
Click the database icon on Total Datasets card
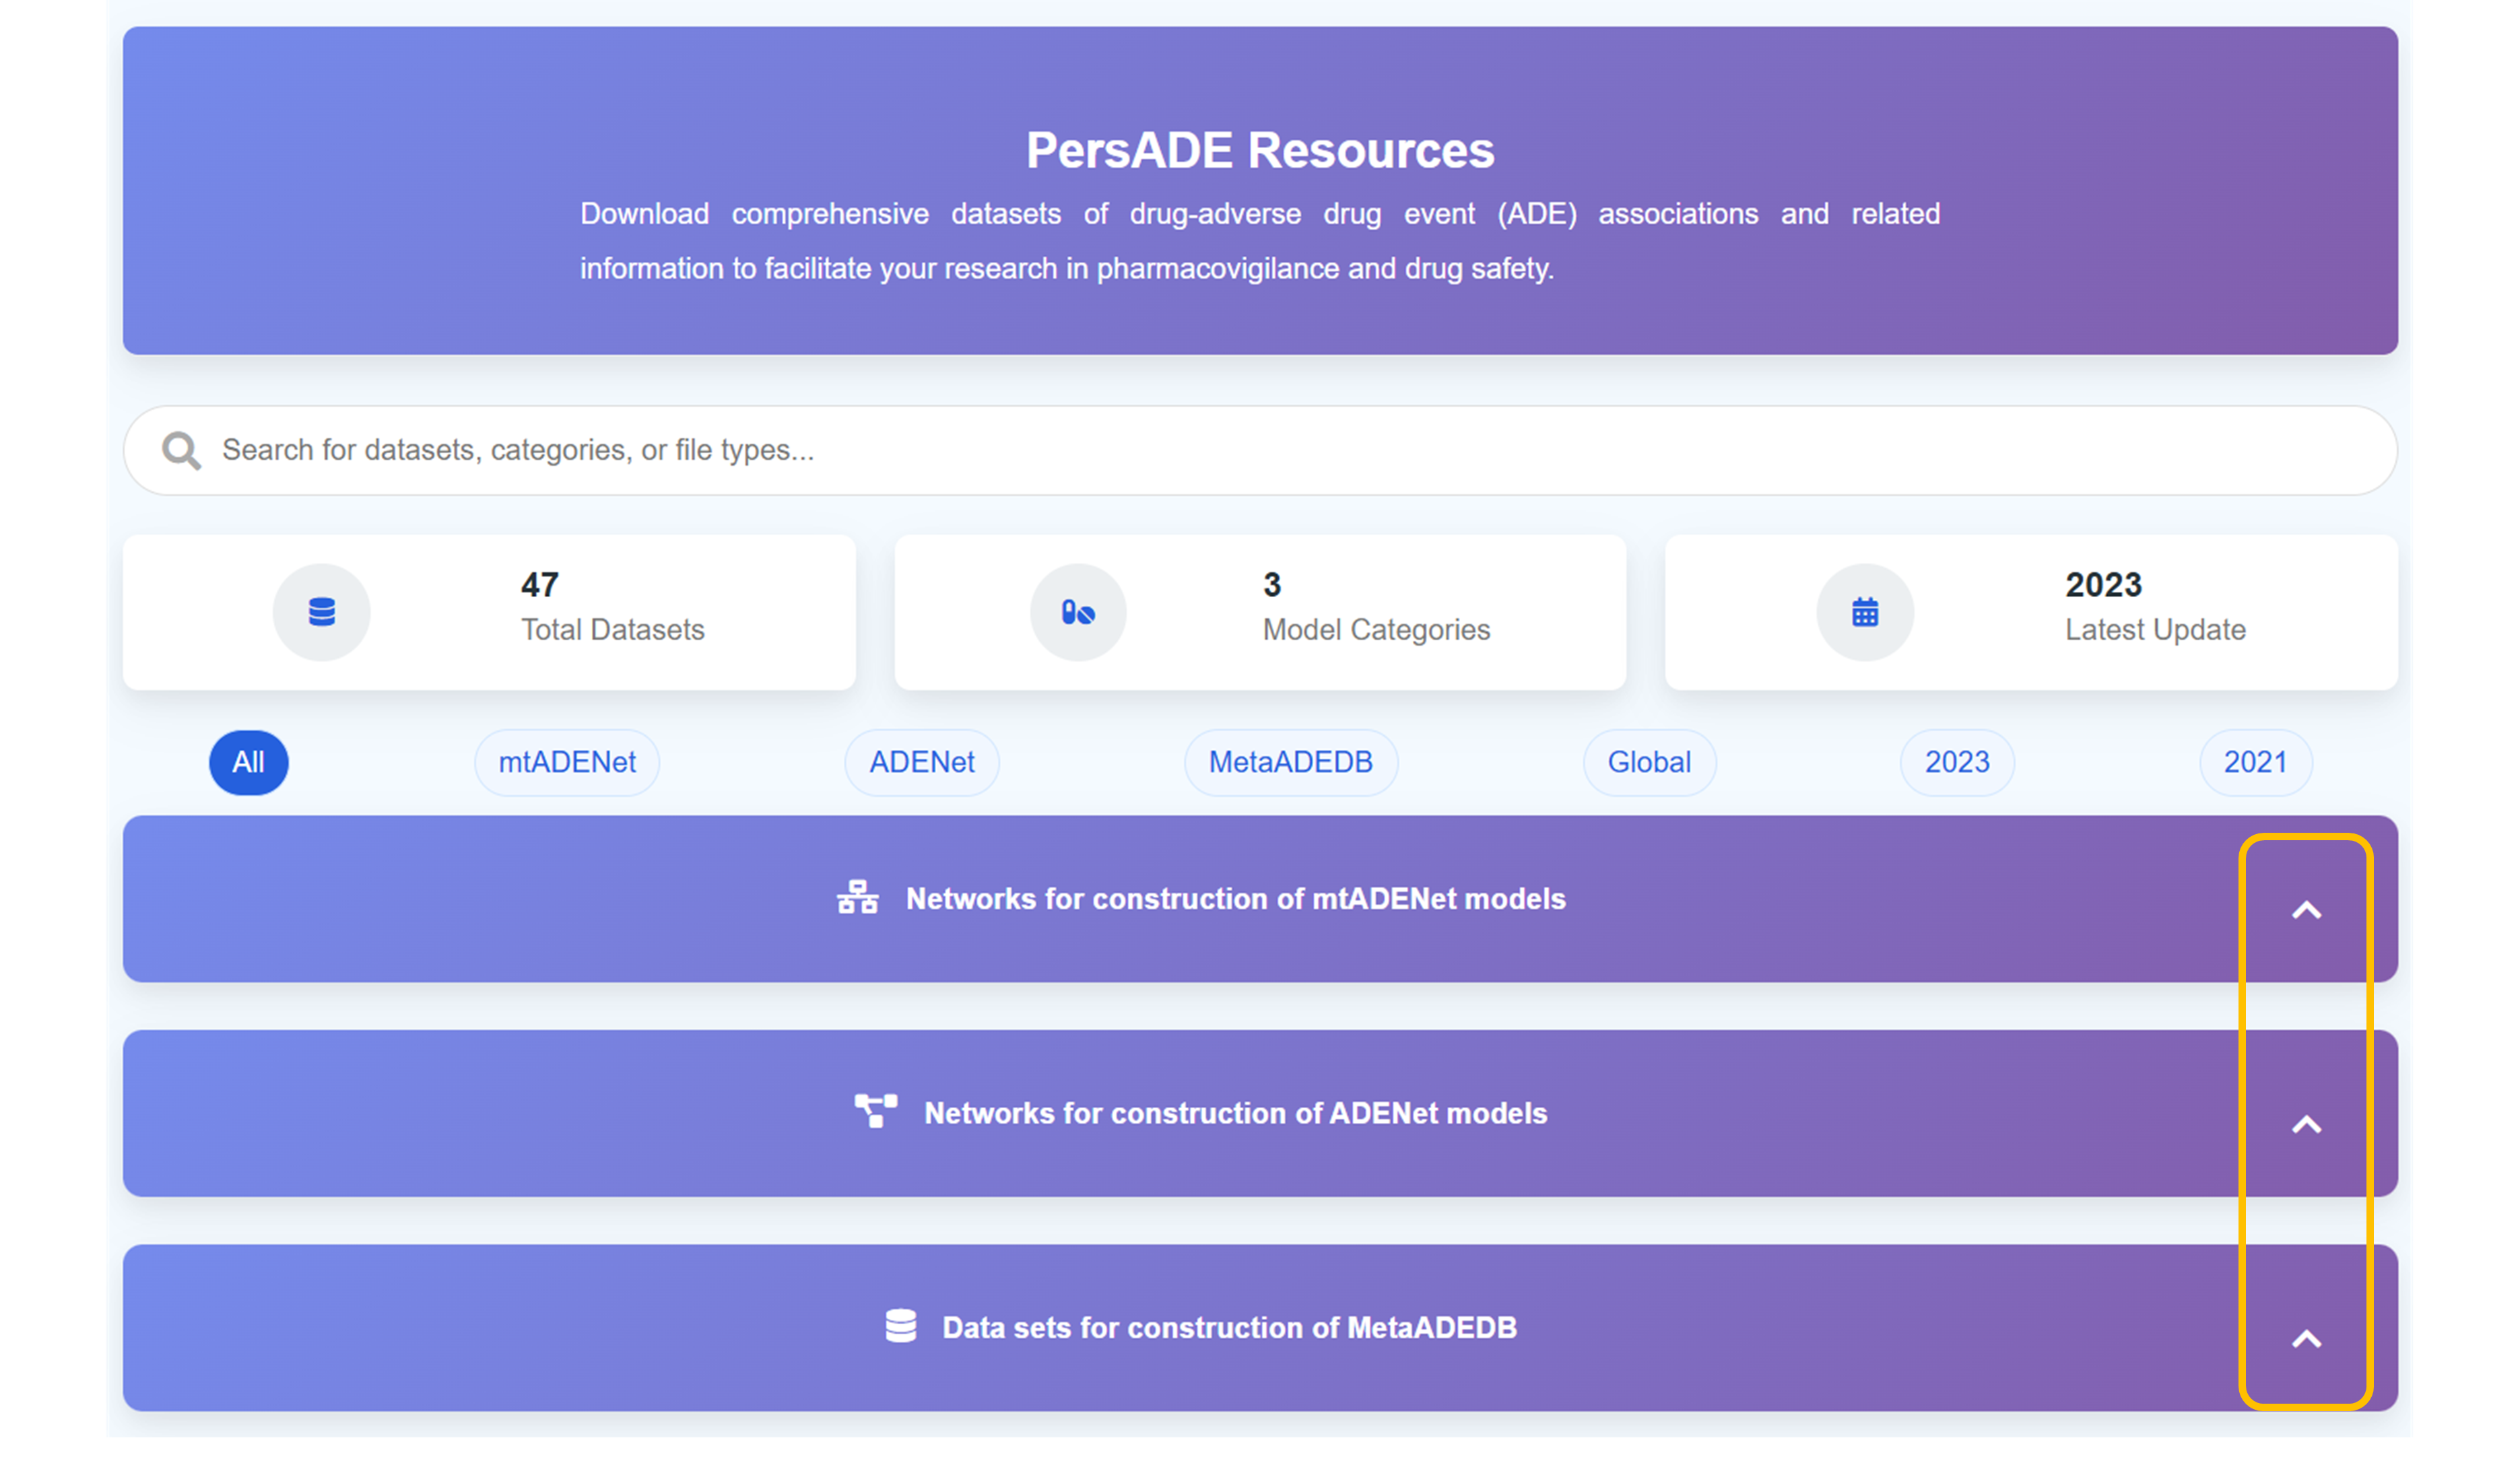[x=322, y=612]
